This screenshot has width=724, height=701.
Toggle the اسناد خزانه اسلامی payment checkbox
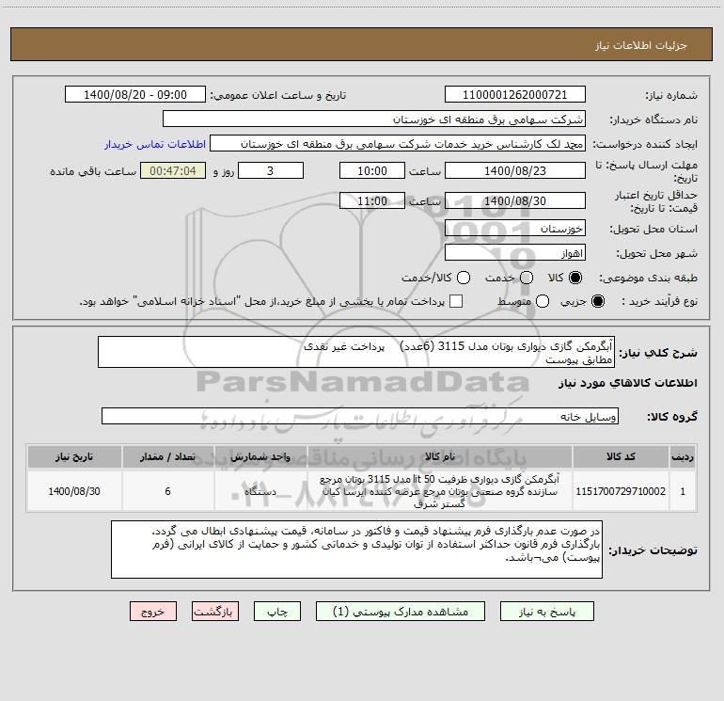[x=456, y=301]
